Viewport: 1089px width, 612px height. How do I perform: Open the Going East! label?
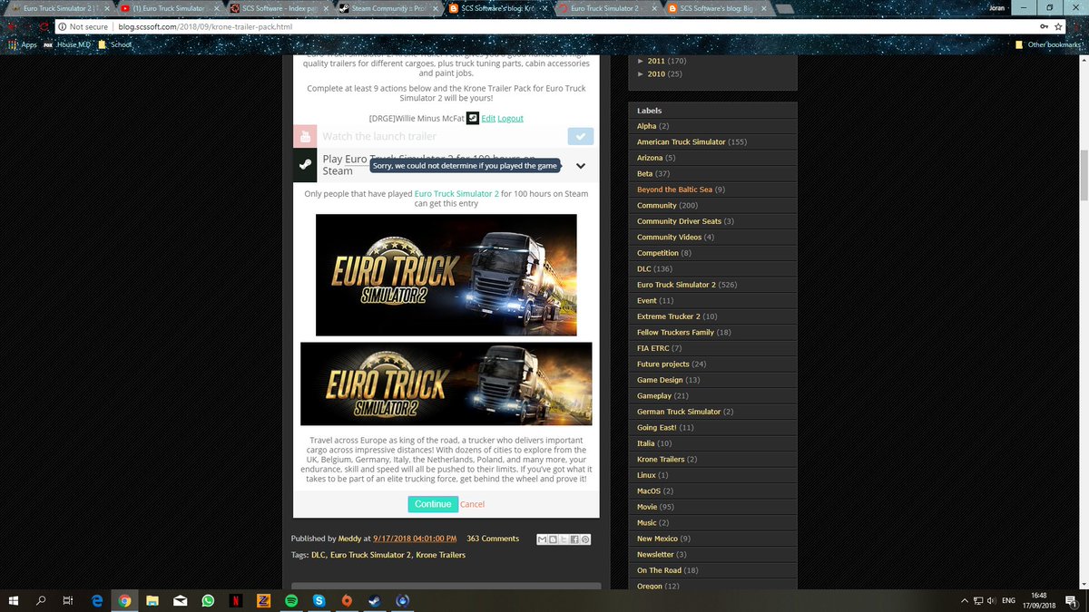656,428
